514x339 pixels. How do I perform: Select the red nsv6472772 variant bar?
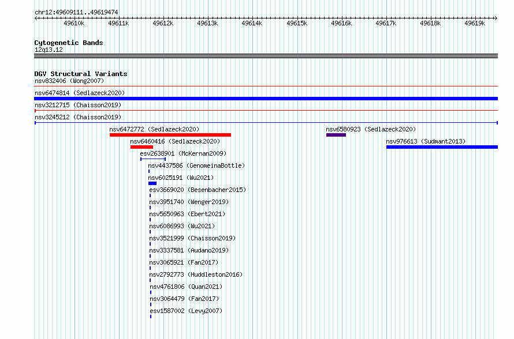[x=170, y=135]
